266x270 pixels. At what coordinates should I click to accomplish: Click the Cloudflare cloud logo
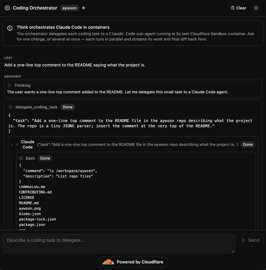coord(108,262)
